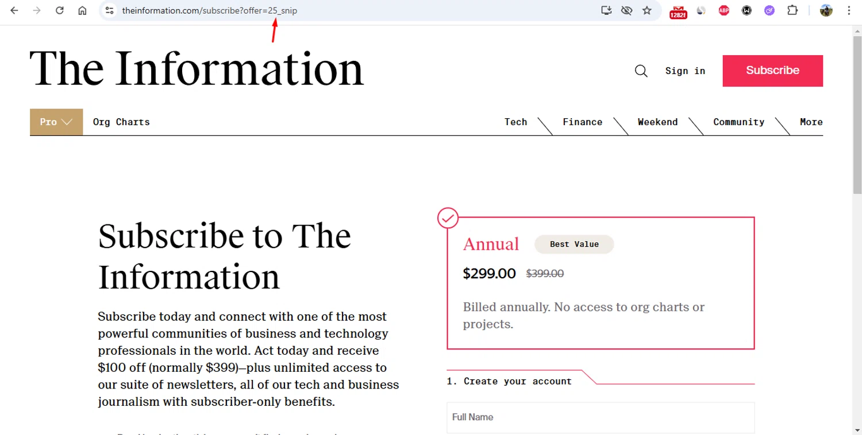
Task: Open the Weekend section
Action: pyautogui.click(x=657, y=122)
